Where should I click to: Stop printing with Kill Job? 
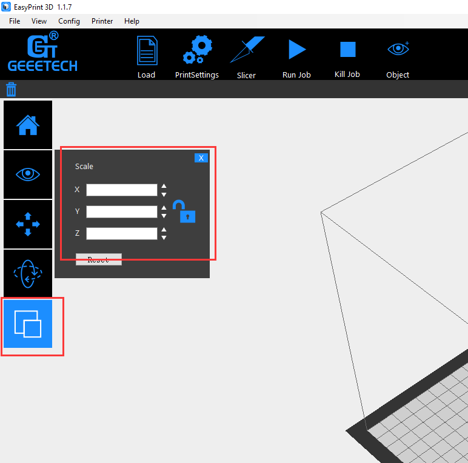347,50
